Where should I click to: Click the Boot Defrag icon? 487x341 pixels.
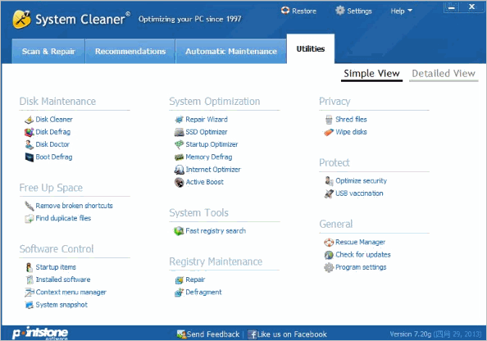[x=30, y=157]
